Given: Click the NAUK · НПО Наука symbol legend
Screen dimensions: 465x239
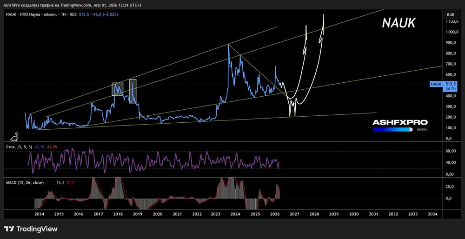Looking at the screenshot, I should pos(41,14).
